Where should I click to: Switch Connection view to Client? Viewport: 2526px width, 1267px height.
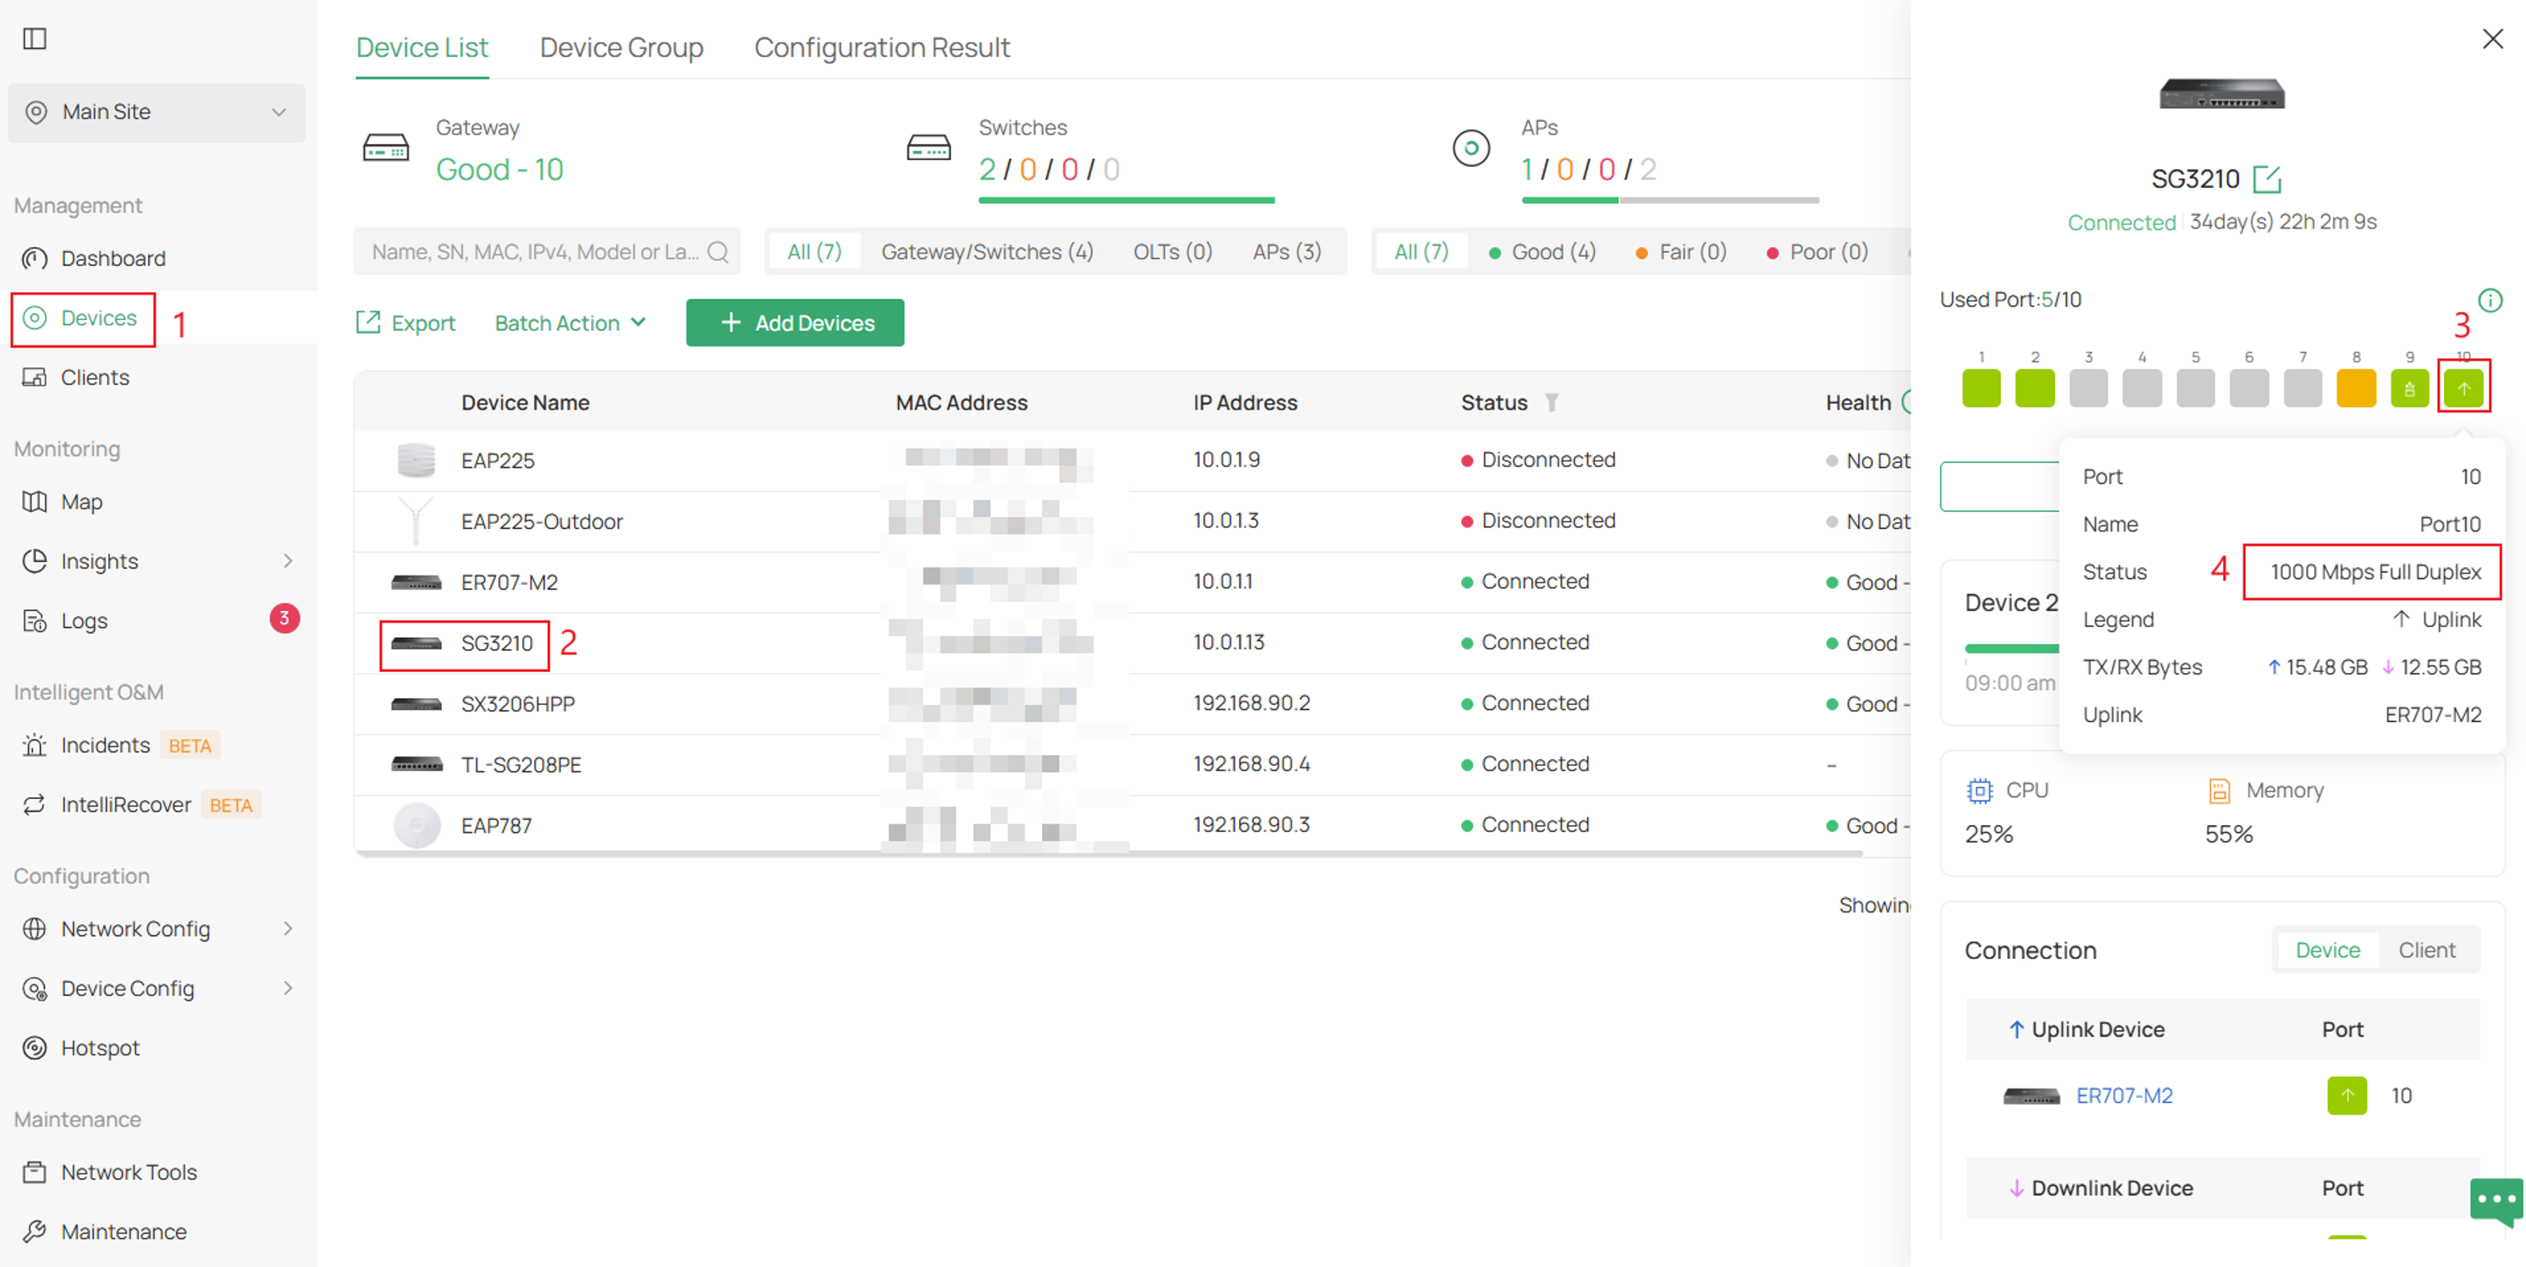2427,950
